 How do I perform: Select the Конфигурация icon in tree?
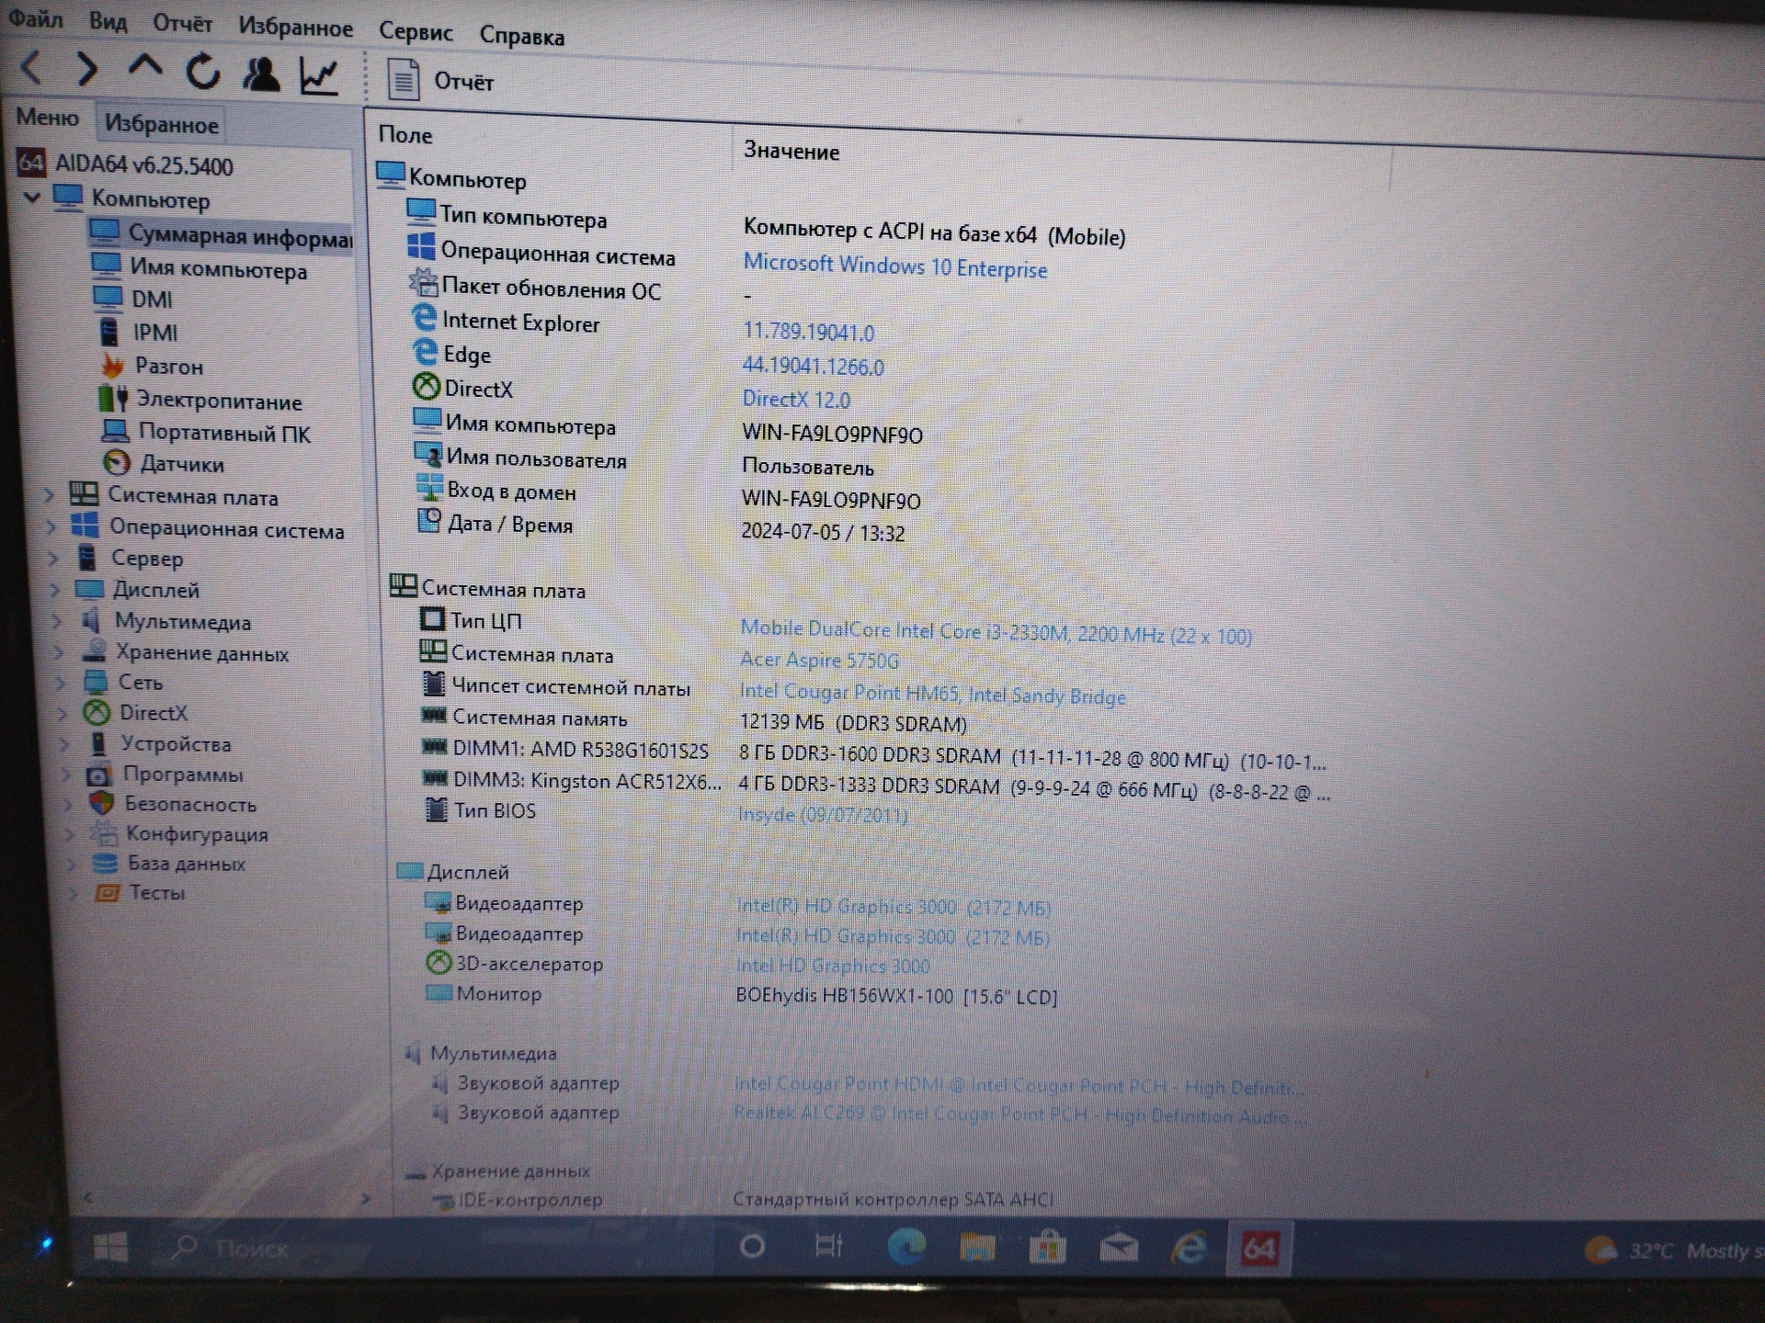[x=104, y=833]
